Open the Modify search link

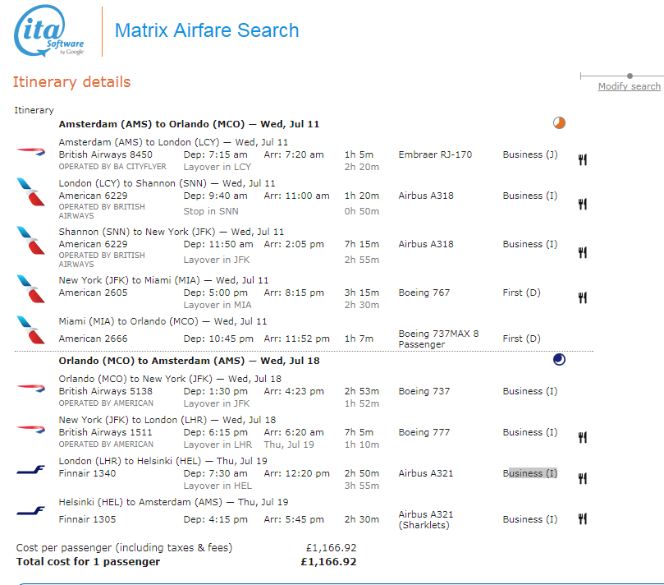[629, 86]
